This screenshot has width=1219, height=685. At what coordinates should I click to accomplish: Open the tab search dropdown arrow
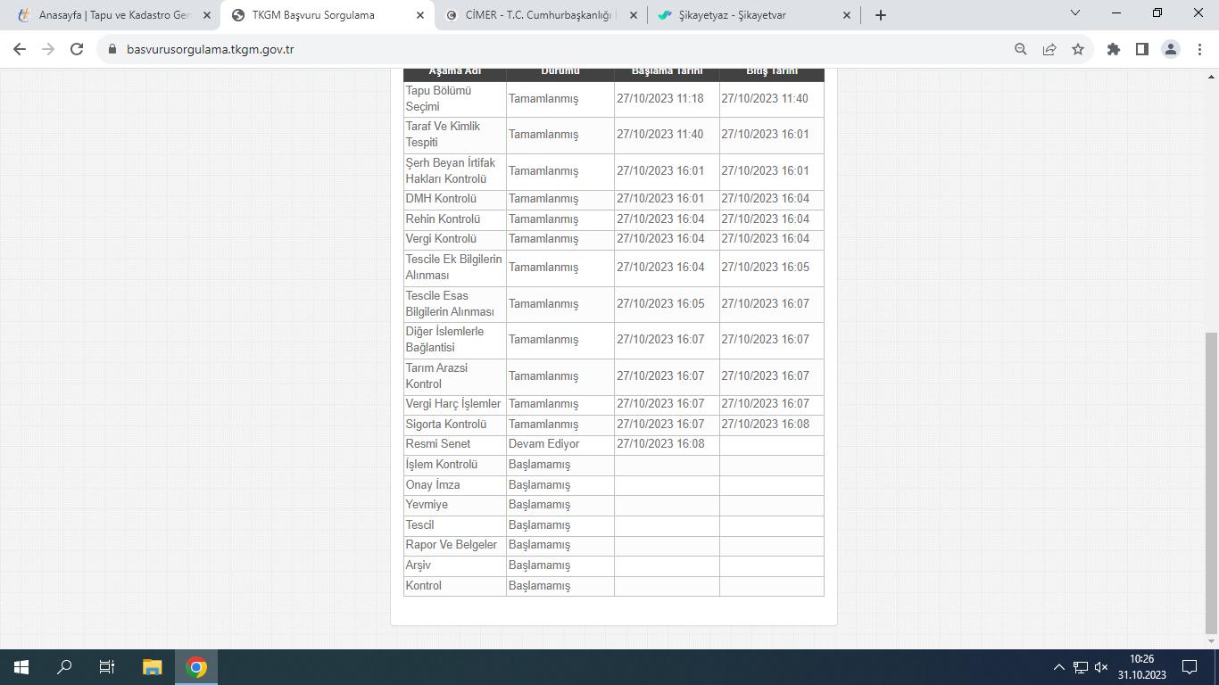[x=1075, y=12]
